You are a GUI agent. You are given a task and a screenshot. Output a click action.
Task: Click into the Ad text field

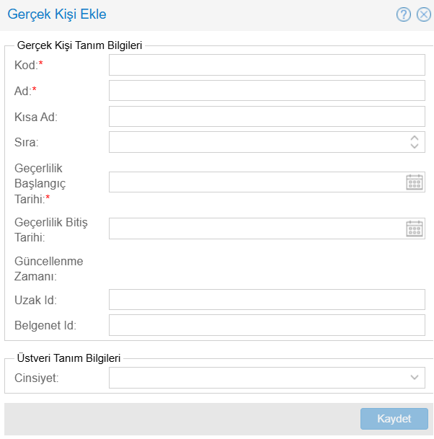pyautogui.click(x=267, y=90)
